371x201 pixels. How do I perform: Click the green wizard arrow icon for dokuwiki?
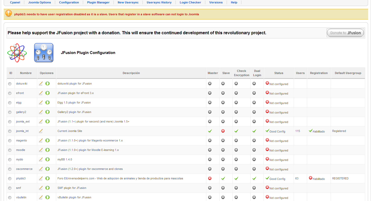click(47, 84)
